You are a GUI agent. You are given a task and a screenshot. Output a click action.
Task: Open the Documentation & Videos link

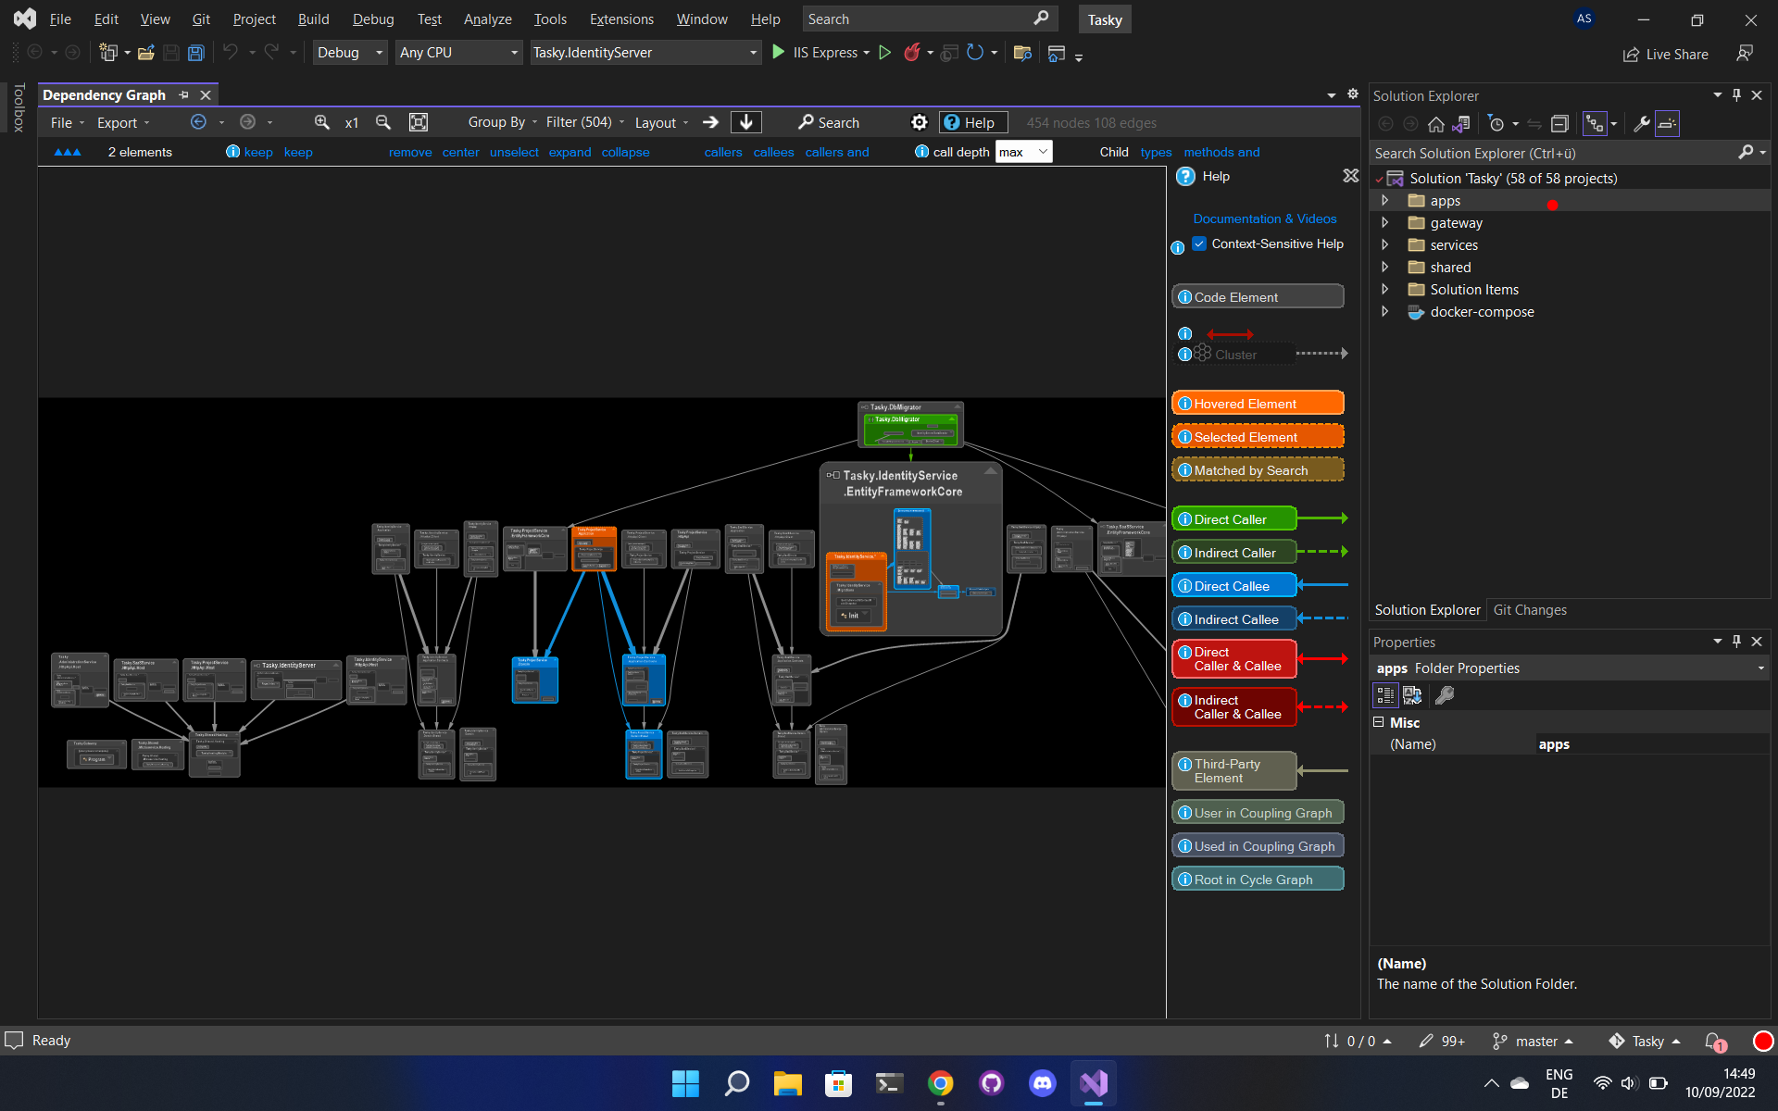1264,218
